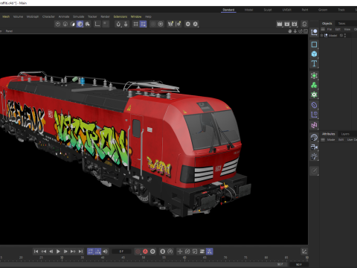Switch to the Model layout tab
Viewport: 357px width, 268px height.
click(x=248, y=10)
